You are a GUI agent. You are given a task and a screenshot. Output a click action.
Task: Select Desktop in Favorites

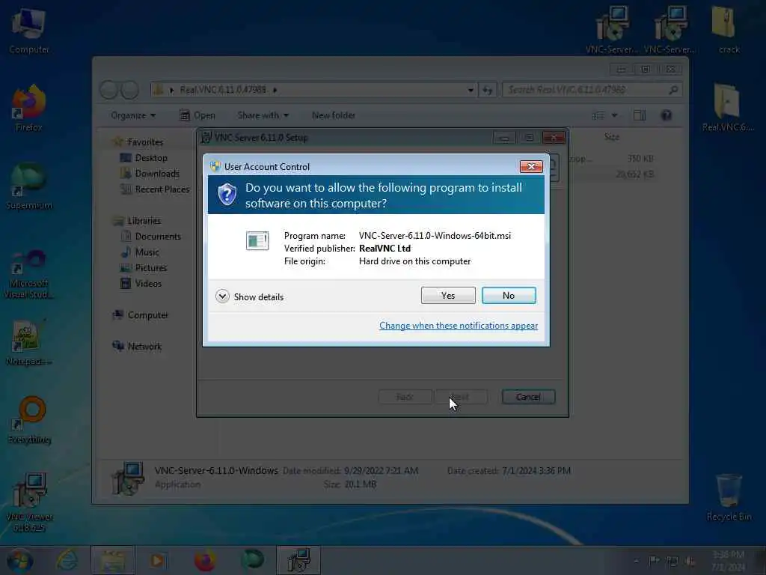pyautogui.click(x=151, y=158)
